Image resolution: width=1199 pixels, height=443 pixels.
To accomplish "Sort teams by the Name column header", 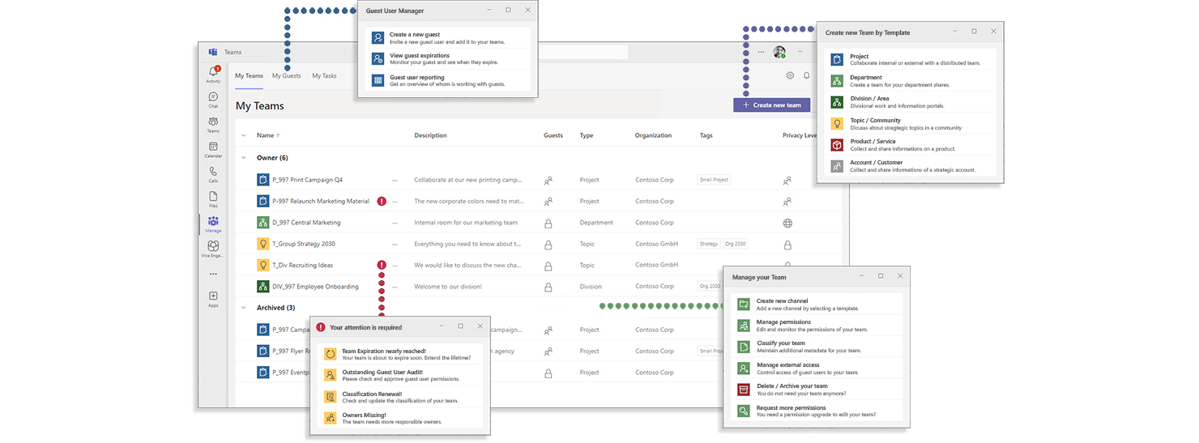I will pos(265,135).
